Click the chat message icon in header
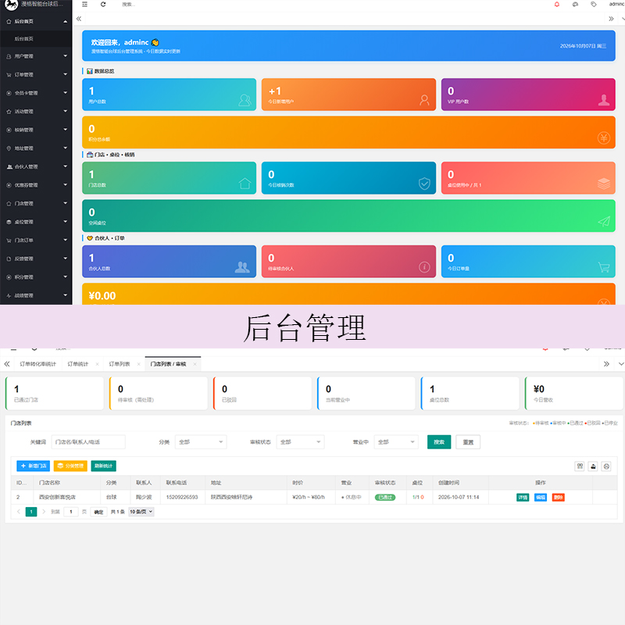 pos(575,5)
